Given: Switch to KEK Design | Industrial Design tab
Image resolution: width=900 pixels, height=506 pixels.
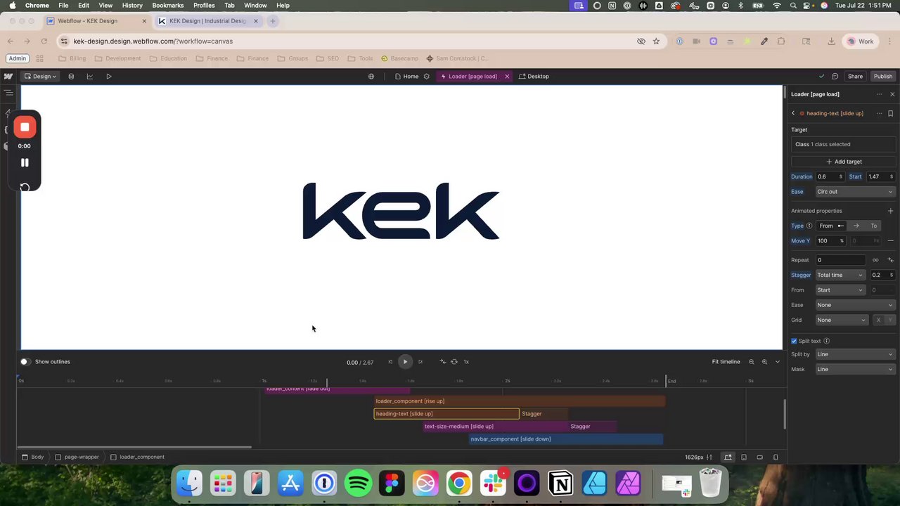Looking at the screenshot, I should coord(207,21).
